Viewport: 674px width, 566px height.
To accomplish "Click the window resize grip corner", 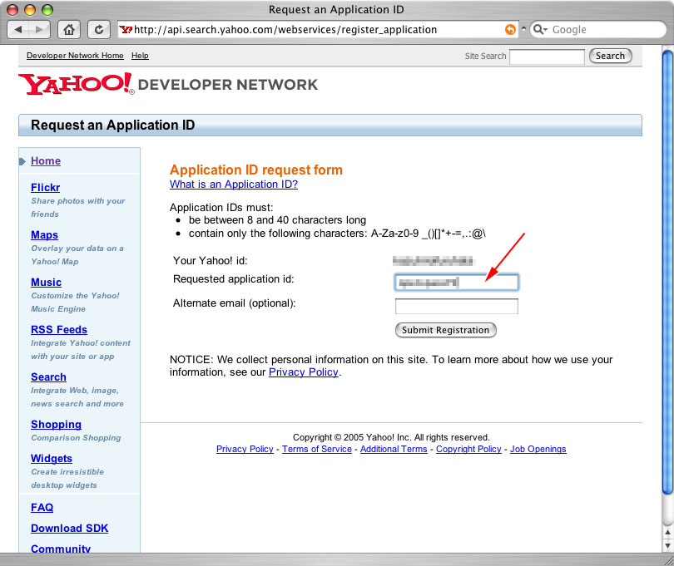I will (x=668, y=560).
